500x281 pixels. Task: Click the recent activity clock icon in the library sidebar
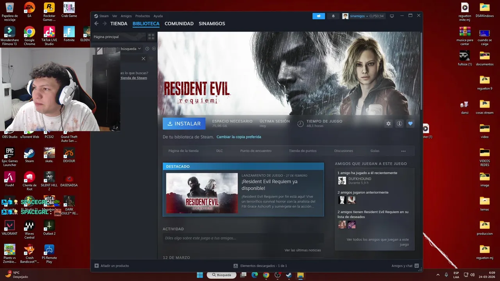147,49
